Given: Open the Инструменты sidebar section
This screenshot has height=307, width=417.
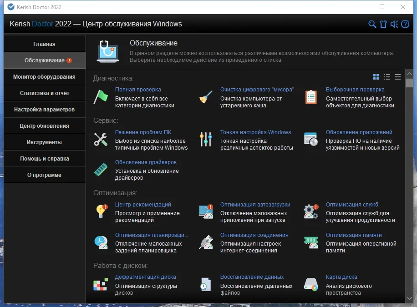Looking at the screenshot, I should click(45, 142).
